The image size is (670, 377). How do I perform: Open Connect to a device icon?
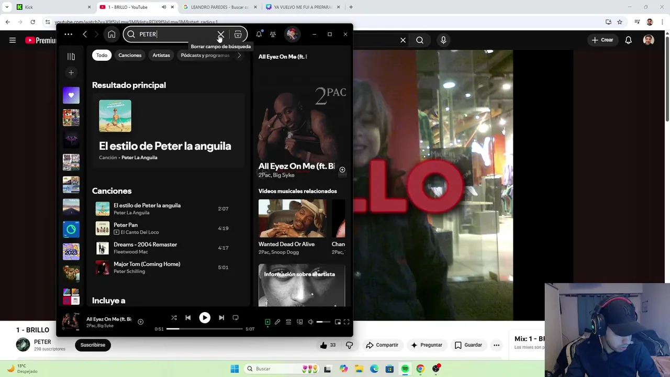pos(299,322)
